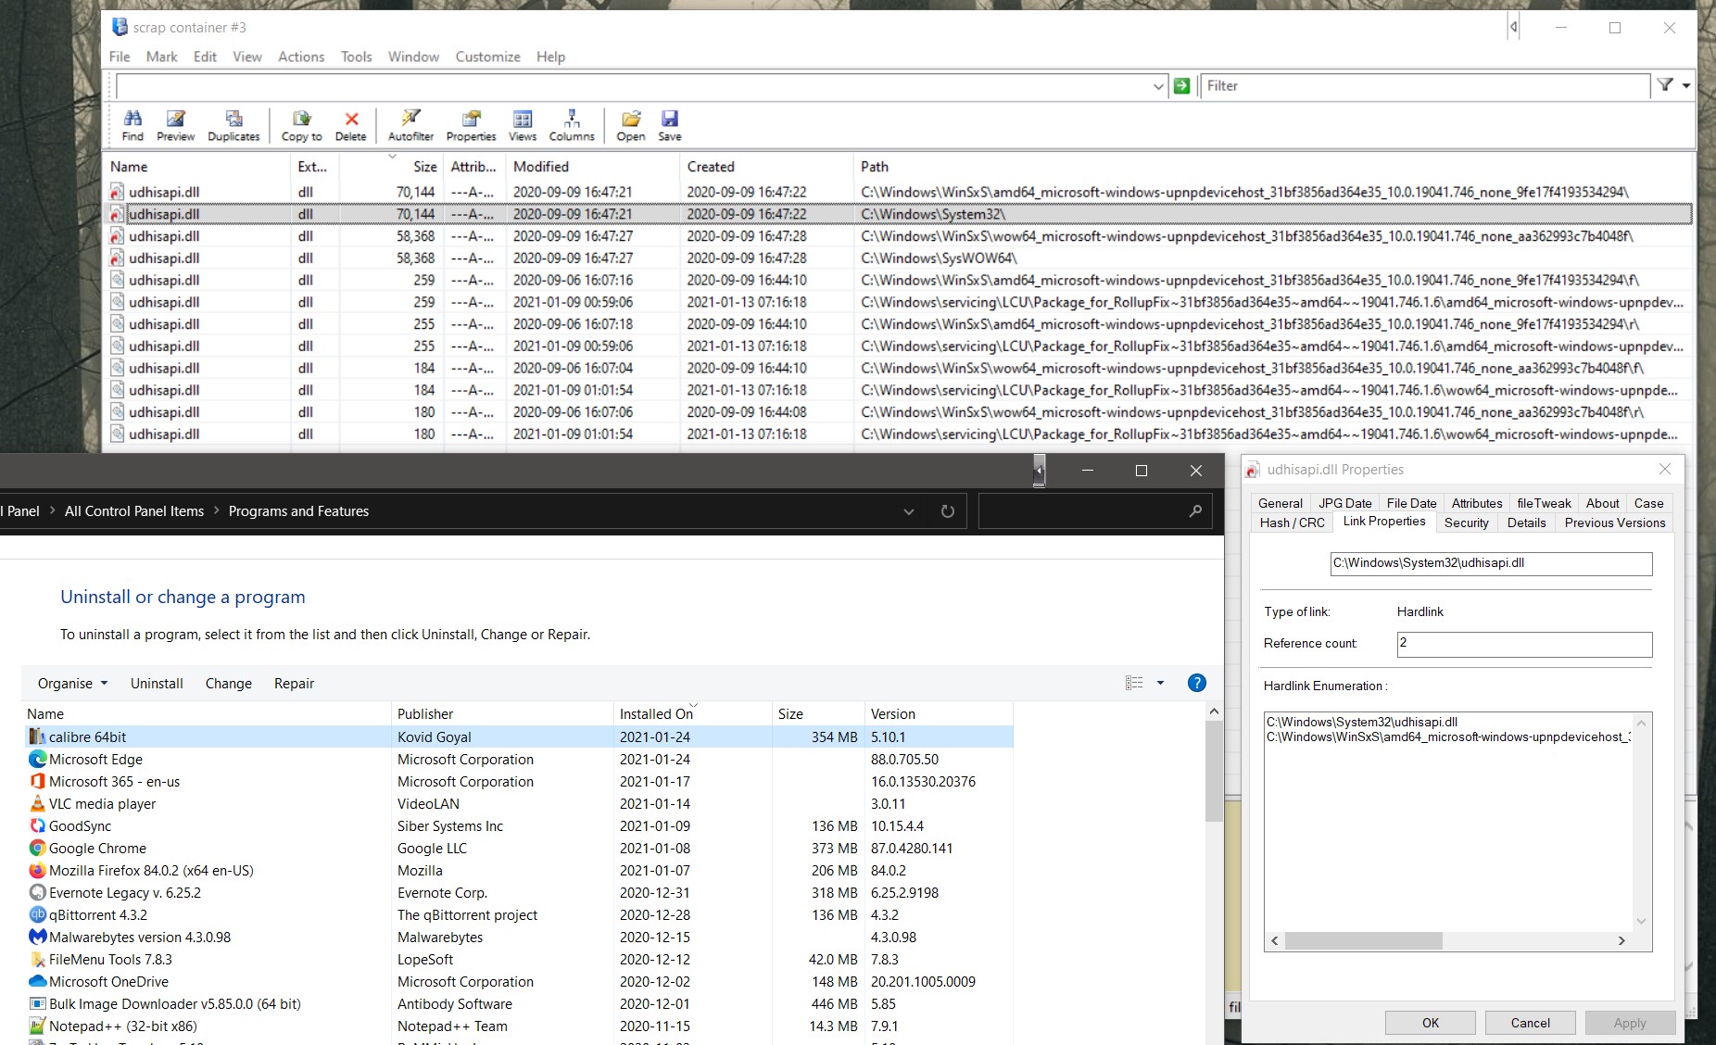
Task: Click the Microsoft Edge program icon
Action: [x=37, y=759]
